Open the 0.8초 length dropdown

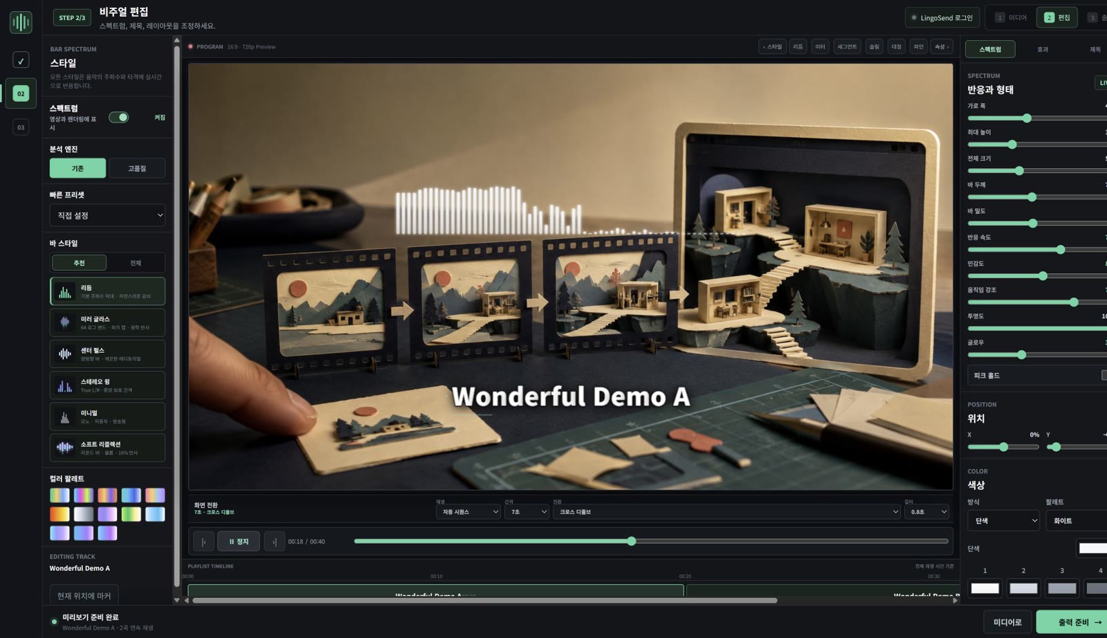(x=926, y=512)
